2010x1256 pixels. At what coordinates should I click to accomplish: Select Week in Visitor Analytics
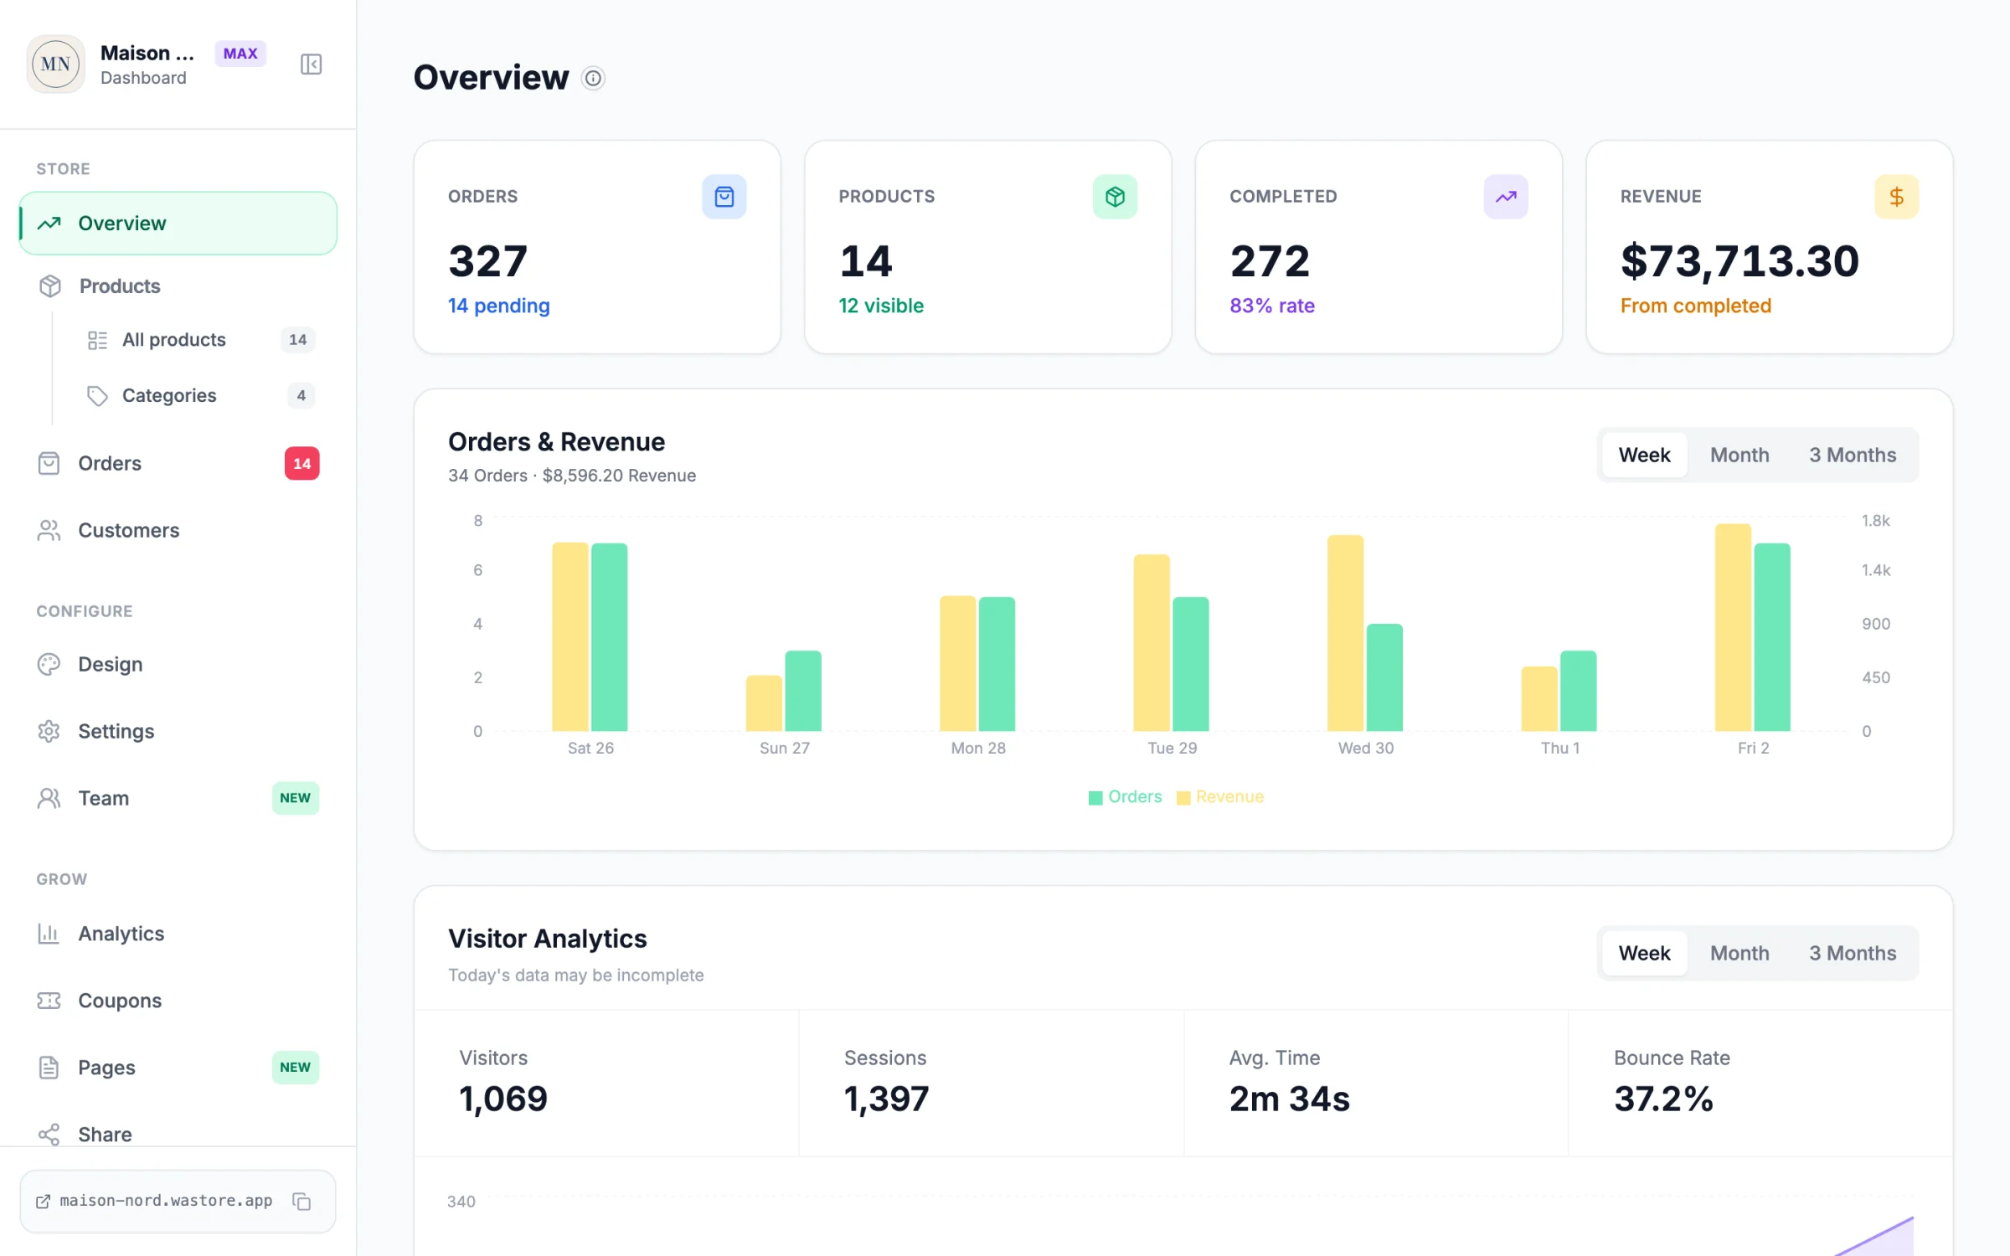pos(1644,953)
